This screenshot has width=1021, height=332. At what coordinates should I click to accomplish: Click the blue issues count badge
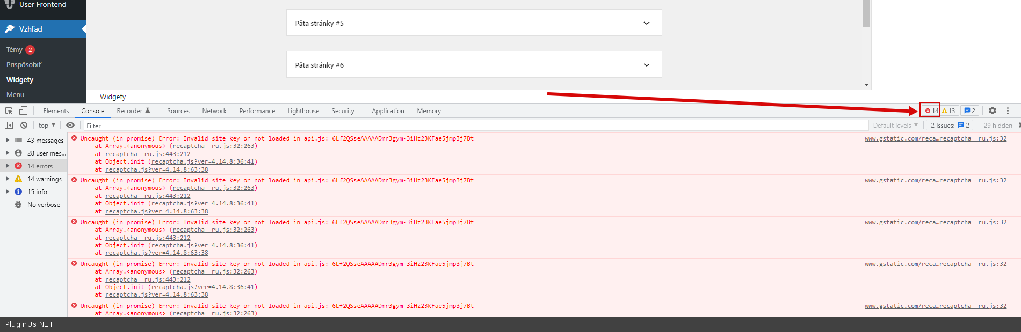(969, 110)
